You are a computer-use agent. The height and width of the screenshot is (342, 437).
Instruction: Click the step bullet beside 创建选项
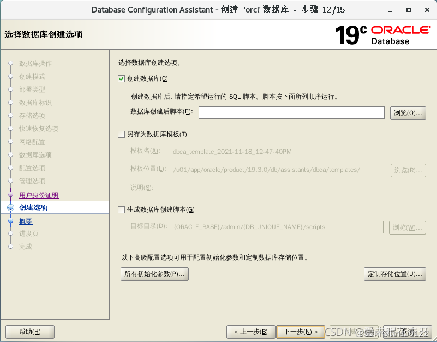tap(10, 207)
